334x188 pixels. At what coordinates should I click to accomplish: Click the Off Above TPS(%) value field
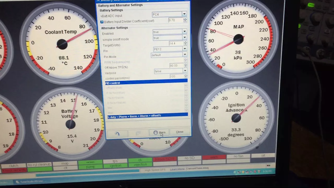(177, 66)
